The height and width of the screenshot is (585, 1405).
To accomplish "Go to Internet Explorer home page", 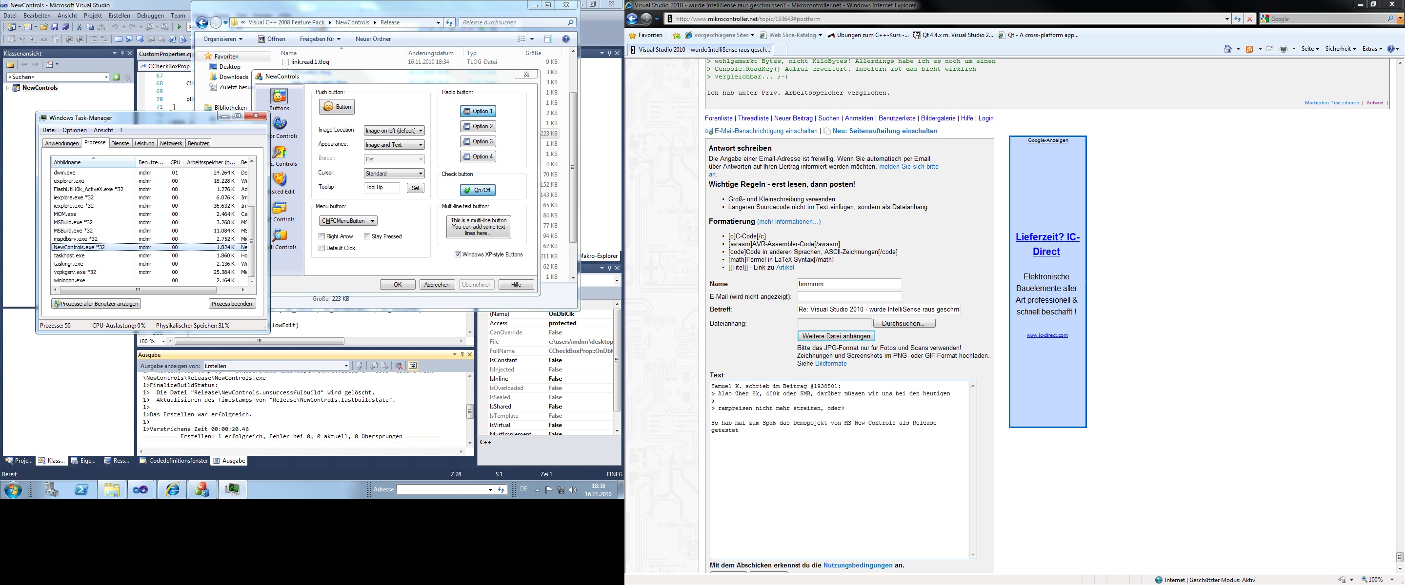I will pos(1228,49).
